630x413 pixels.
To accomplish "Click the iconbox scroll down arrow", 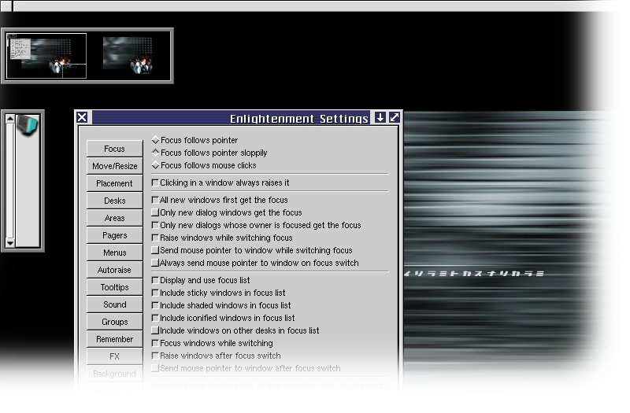I will tap(10, 243).
